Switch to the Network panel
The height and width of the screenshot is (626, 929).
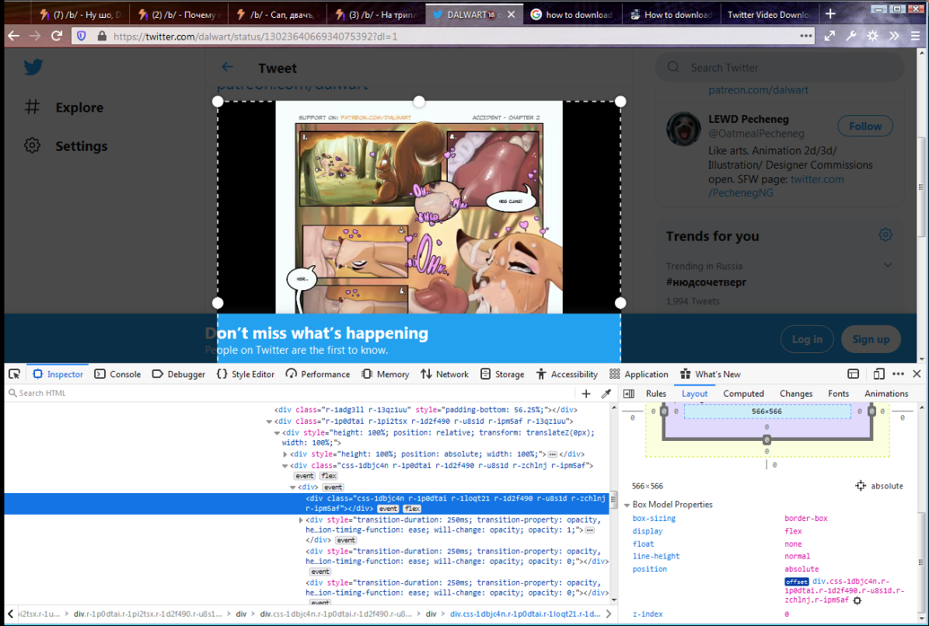point(445,374)
